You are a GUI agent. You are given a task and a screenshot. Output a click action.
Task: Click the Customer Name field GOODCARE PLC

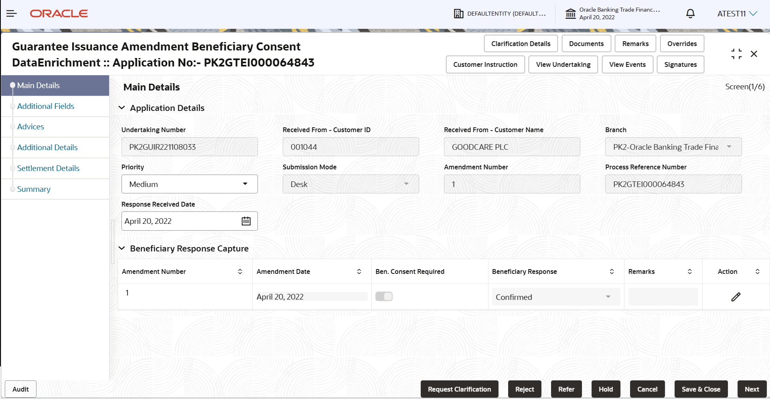point(512,147)
